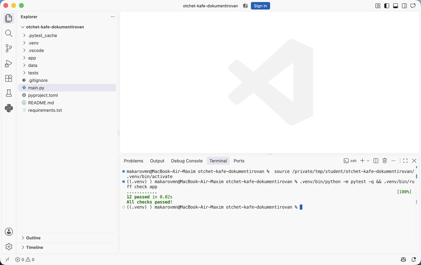Click the 'All checks passed!' output line
Screen dimensions: 421x265
tap(149, 202)
